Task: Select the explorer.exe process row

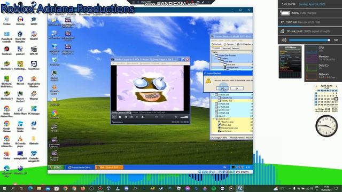Action: (x=231, y=119)
